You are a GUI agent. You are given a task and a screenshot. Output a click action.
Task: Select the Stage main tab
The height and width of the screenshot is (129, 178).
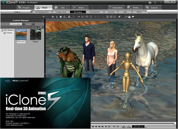[43, 8]
